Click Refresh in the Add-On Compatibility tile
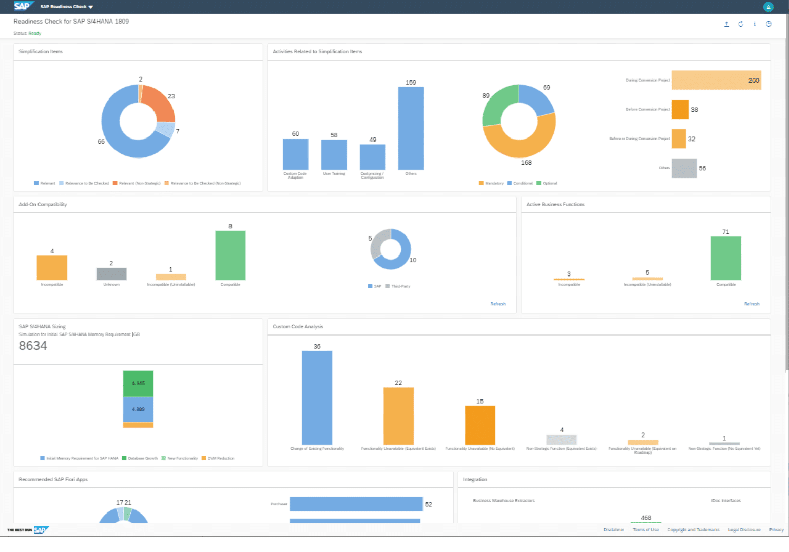The height and width of the screenshot is (552, 789). [x=498, y=304]
